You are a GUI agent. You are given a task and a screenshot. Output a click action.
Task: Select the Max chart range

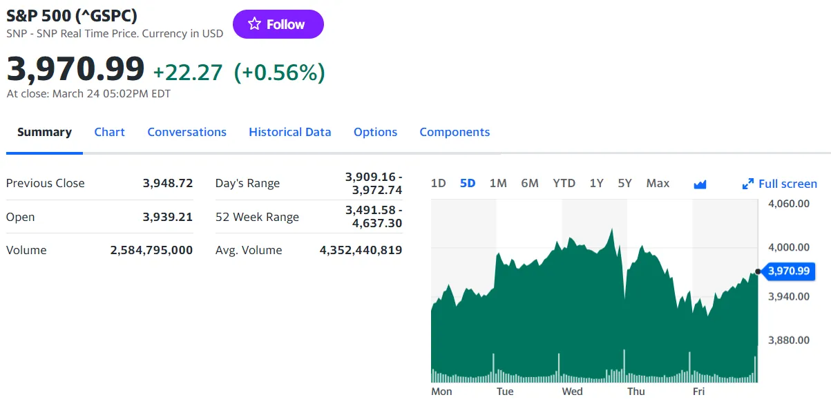click(x=658, y=183)
